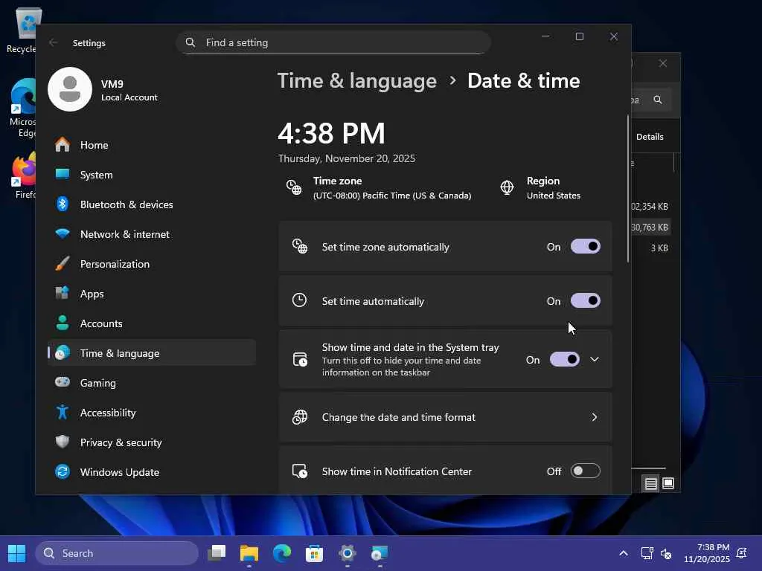Click the search icon in background Explorer window
This screenshot has width=762, height=571.
658,100
